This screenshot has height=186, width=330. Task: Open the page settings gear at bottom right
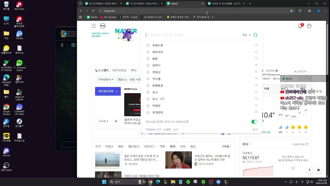318,170
